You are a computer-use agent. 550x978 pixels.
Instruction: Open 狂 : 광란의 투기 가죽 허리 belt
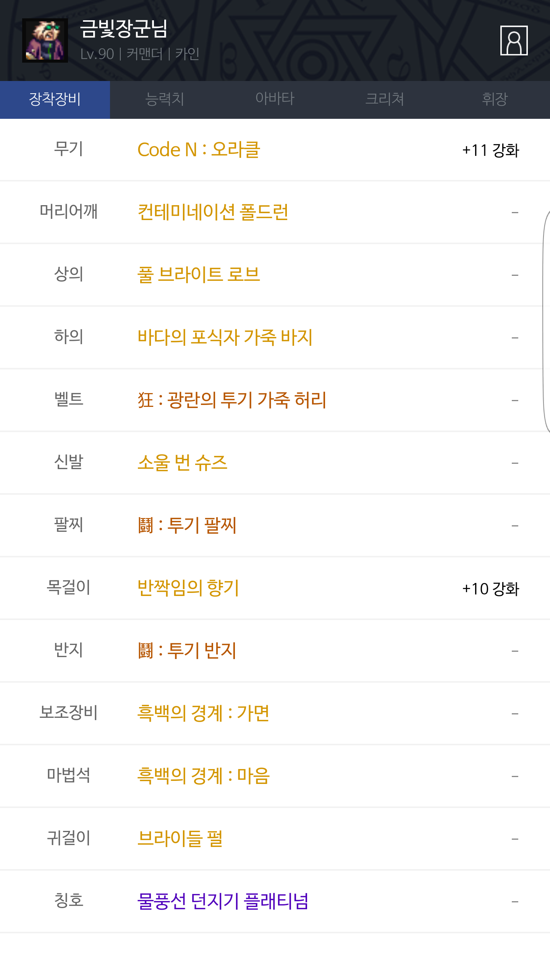pyautogui.click(x=232, y=400)
